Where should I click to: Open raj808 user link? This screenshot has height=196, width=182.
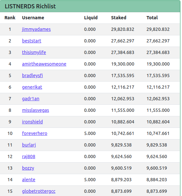tap(29, 156)
